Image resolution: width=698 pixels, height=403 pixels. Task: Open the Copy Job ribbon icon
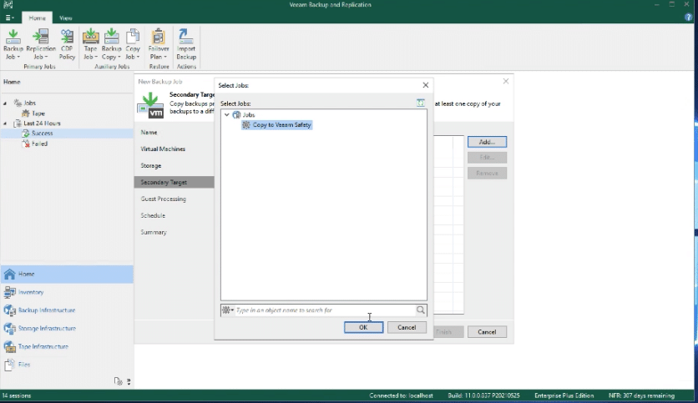click(132, 44)
